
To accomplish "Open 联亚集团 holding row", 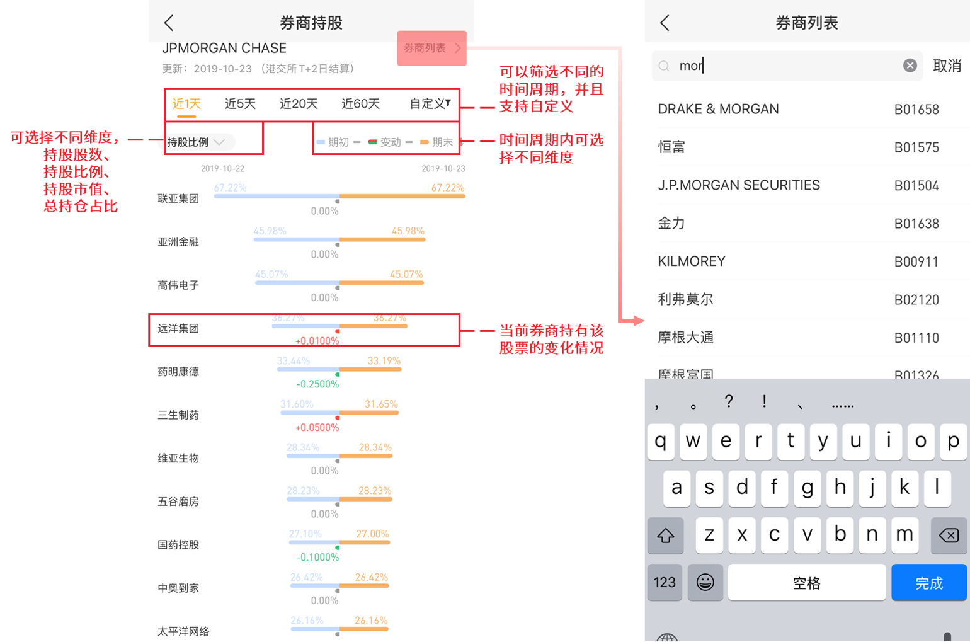I will point(311,198).
